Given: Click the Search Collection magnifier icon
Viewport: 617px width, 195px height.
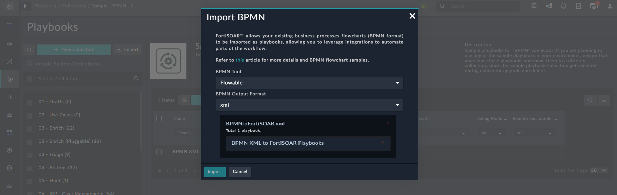Looking at the screenshot, I should point(136,79).
